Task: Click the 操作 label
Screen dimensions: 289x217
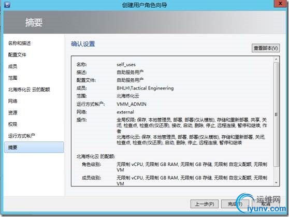Action: coord(81,120)
